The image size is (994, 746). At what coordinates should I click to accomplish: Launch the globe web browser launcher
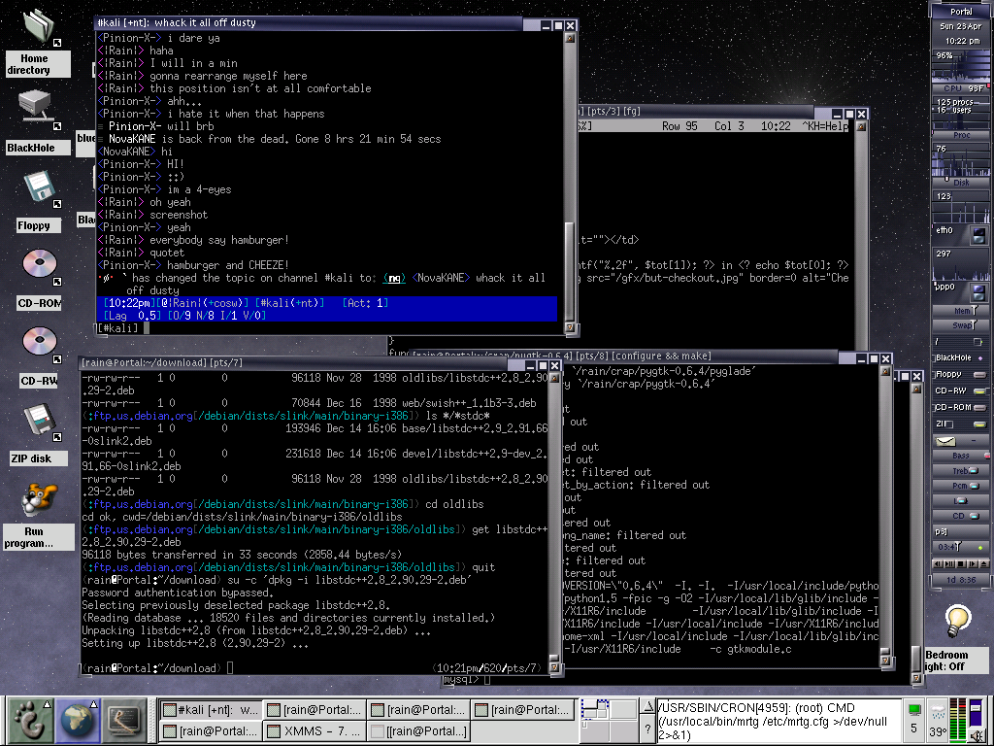pos(77,720)
